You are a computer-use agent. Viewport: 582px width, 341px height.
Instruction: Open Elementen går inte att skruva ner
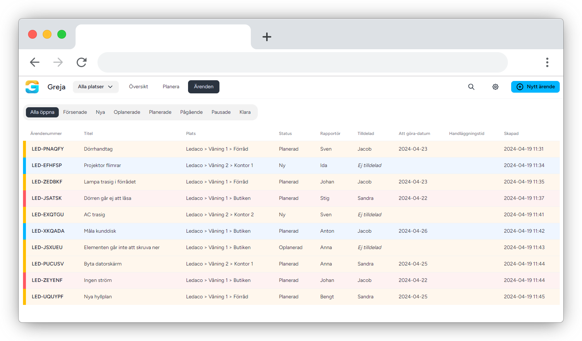[x=122, y=247]
